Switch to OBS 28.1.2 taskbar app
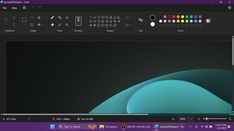The height and width of the screenshot is (131, 234). tap(136, 127)
